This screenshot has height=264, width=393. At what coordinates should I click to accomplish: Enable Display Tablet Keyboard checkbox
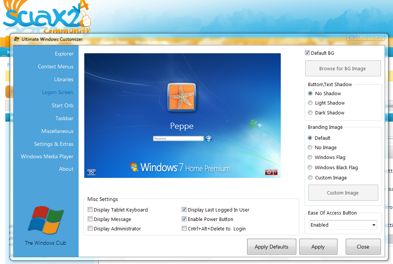tap(90, 210)
